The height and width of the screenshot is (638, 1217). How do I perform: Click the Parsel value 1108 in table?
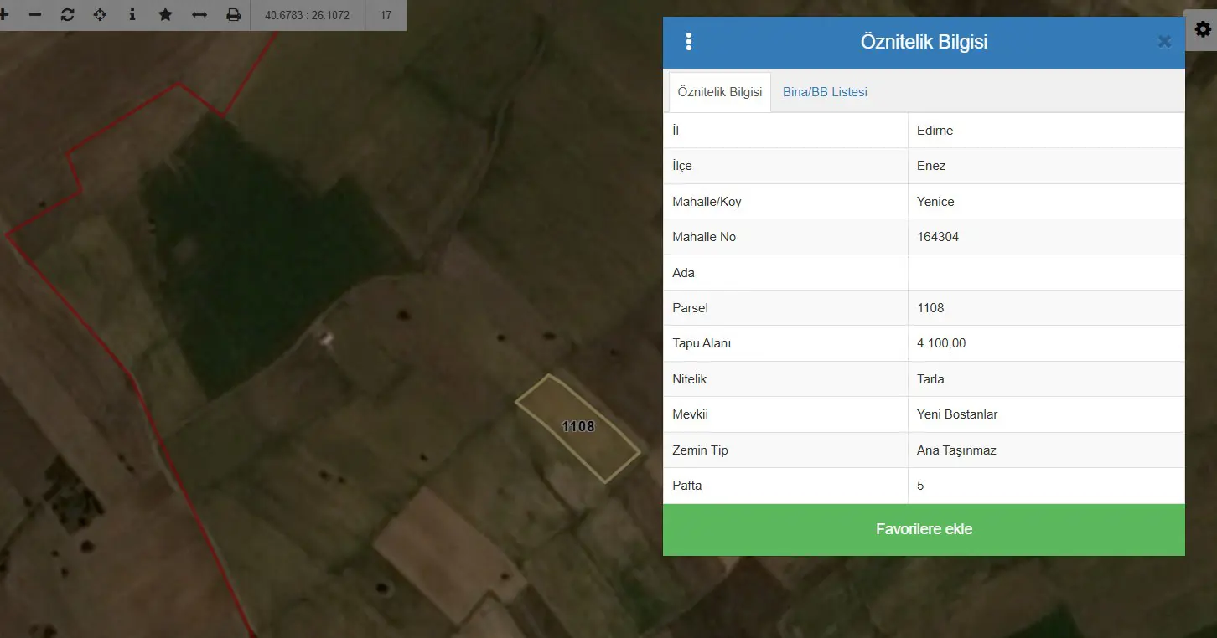tap(930, 308)
